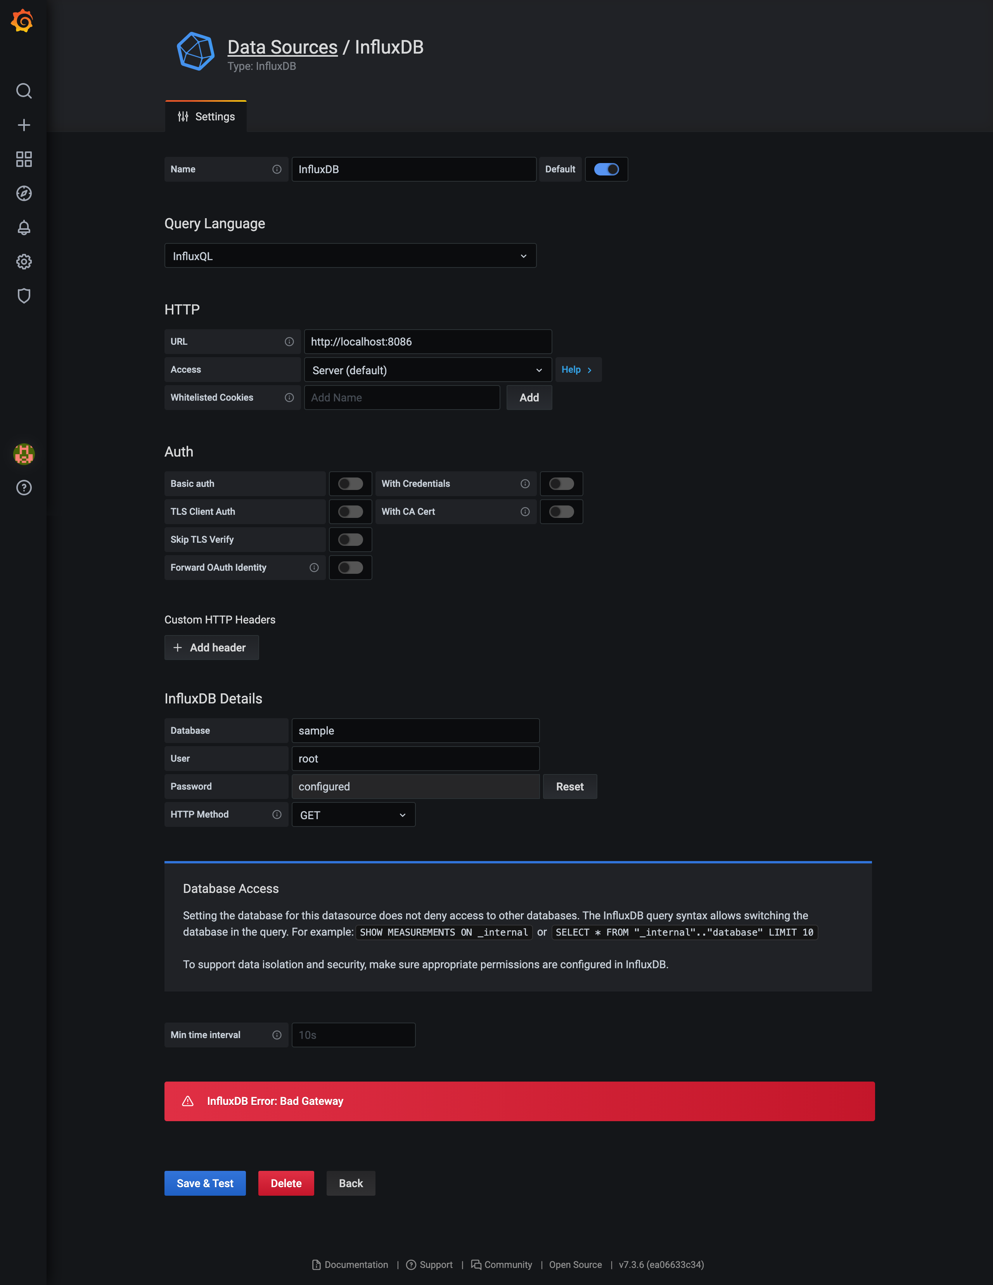Click the Grafana logo home icon

[22, 21]
